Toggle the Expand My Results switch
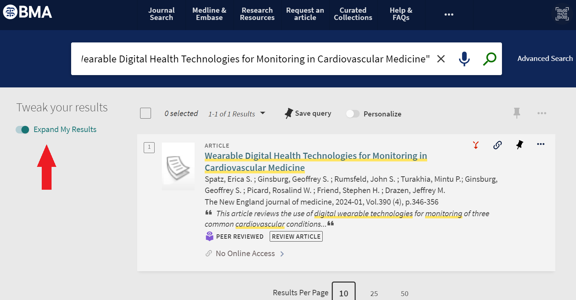The height and width of the screenshot is (300, 576). point(23,130)
